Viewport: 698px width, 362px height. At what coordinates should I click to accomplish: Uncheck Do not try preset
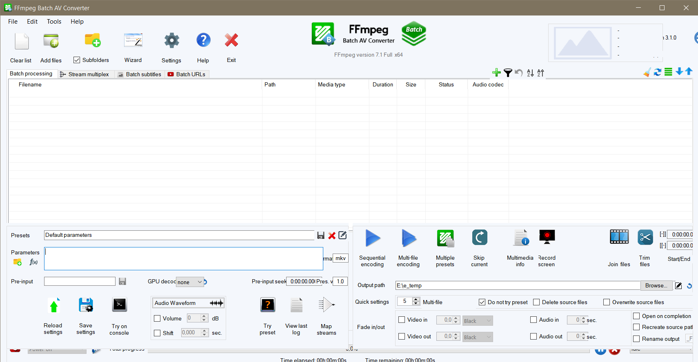click(482, 302)
